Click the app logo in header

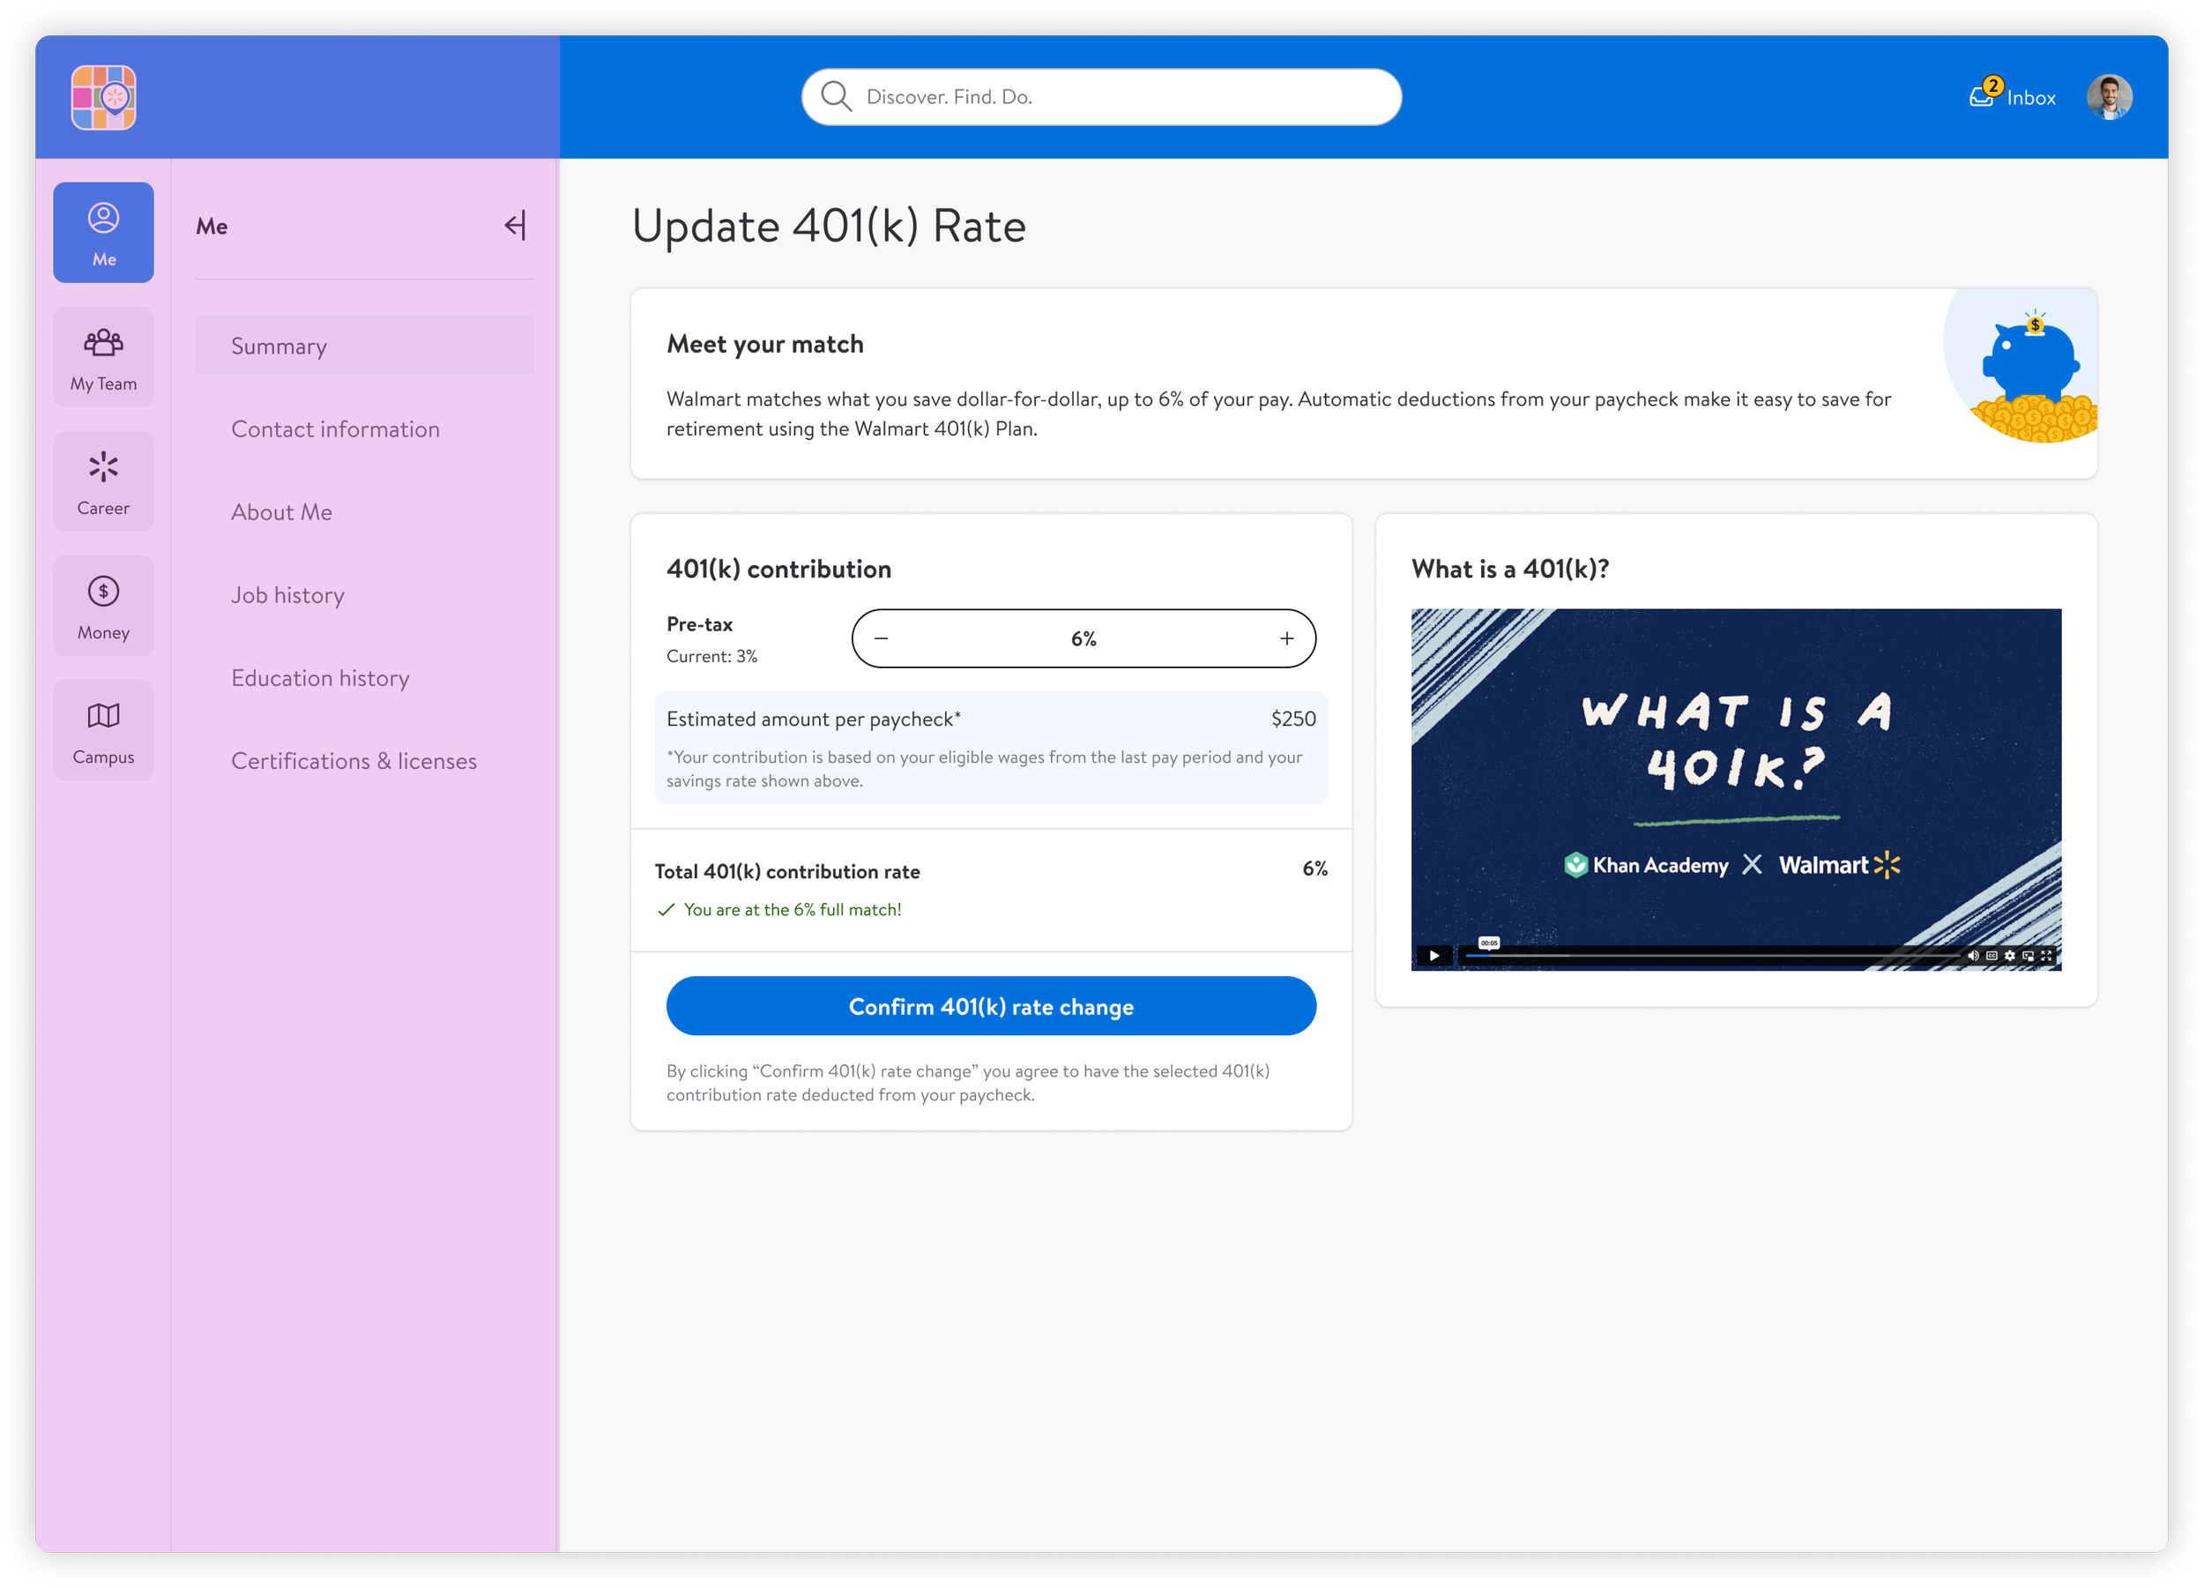tap(103, 97)
